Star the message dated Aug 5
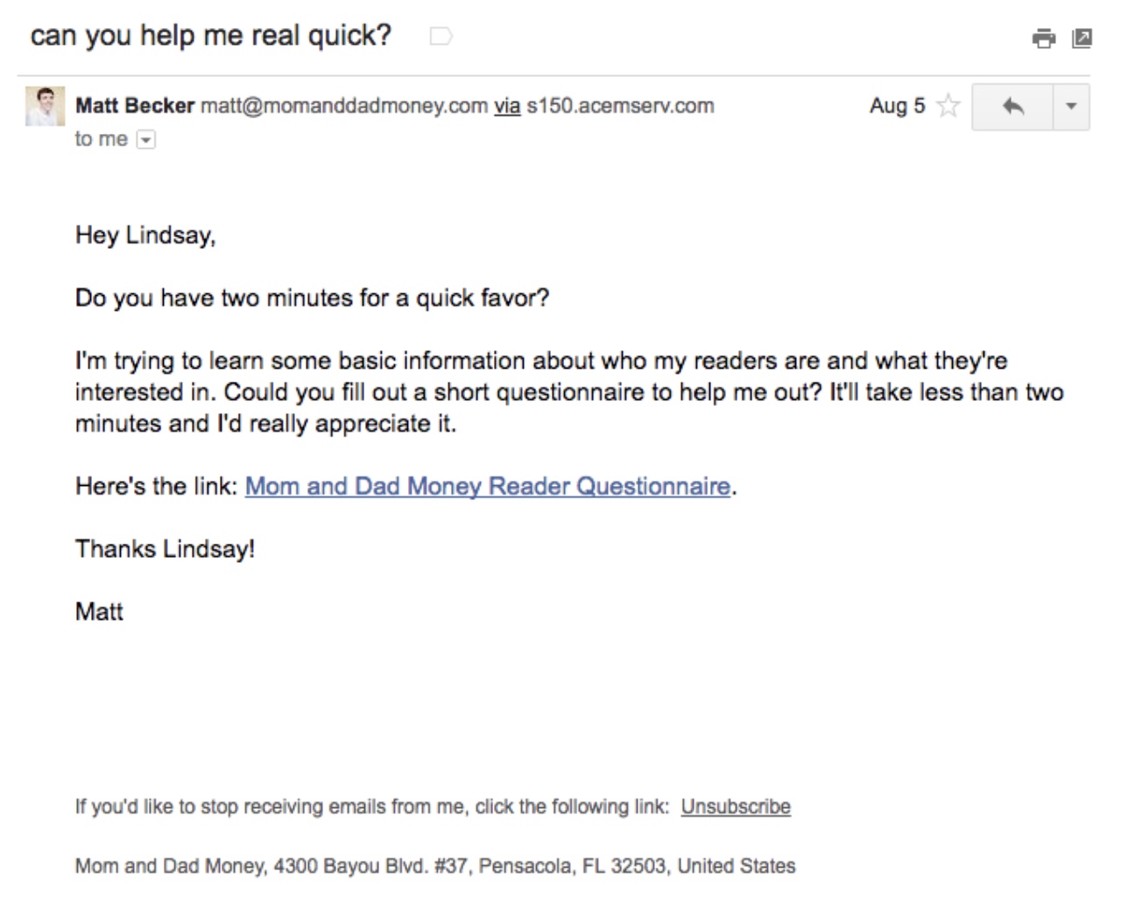1142x907 pixels. click(948, 106)
